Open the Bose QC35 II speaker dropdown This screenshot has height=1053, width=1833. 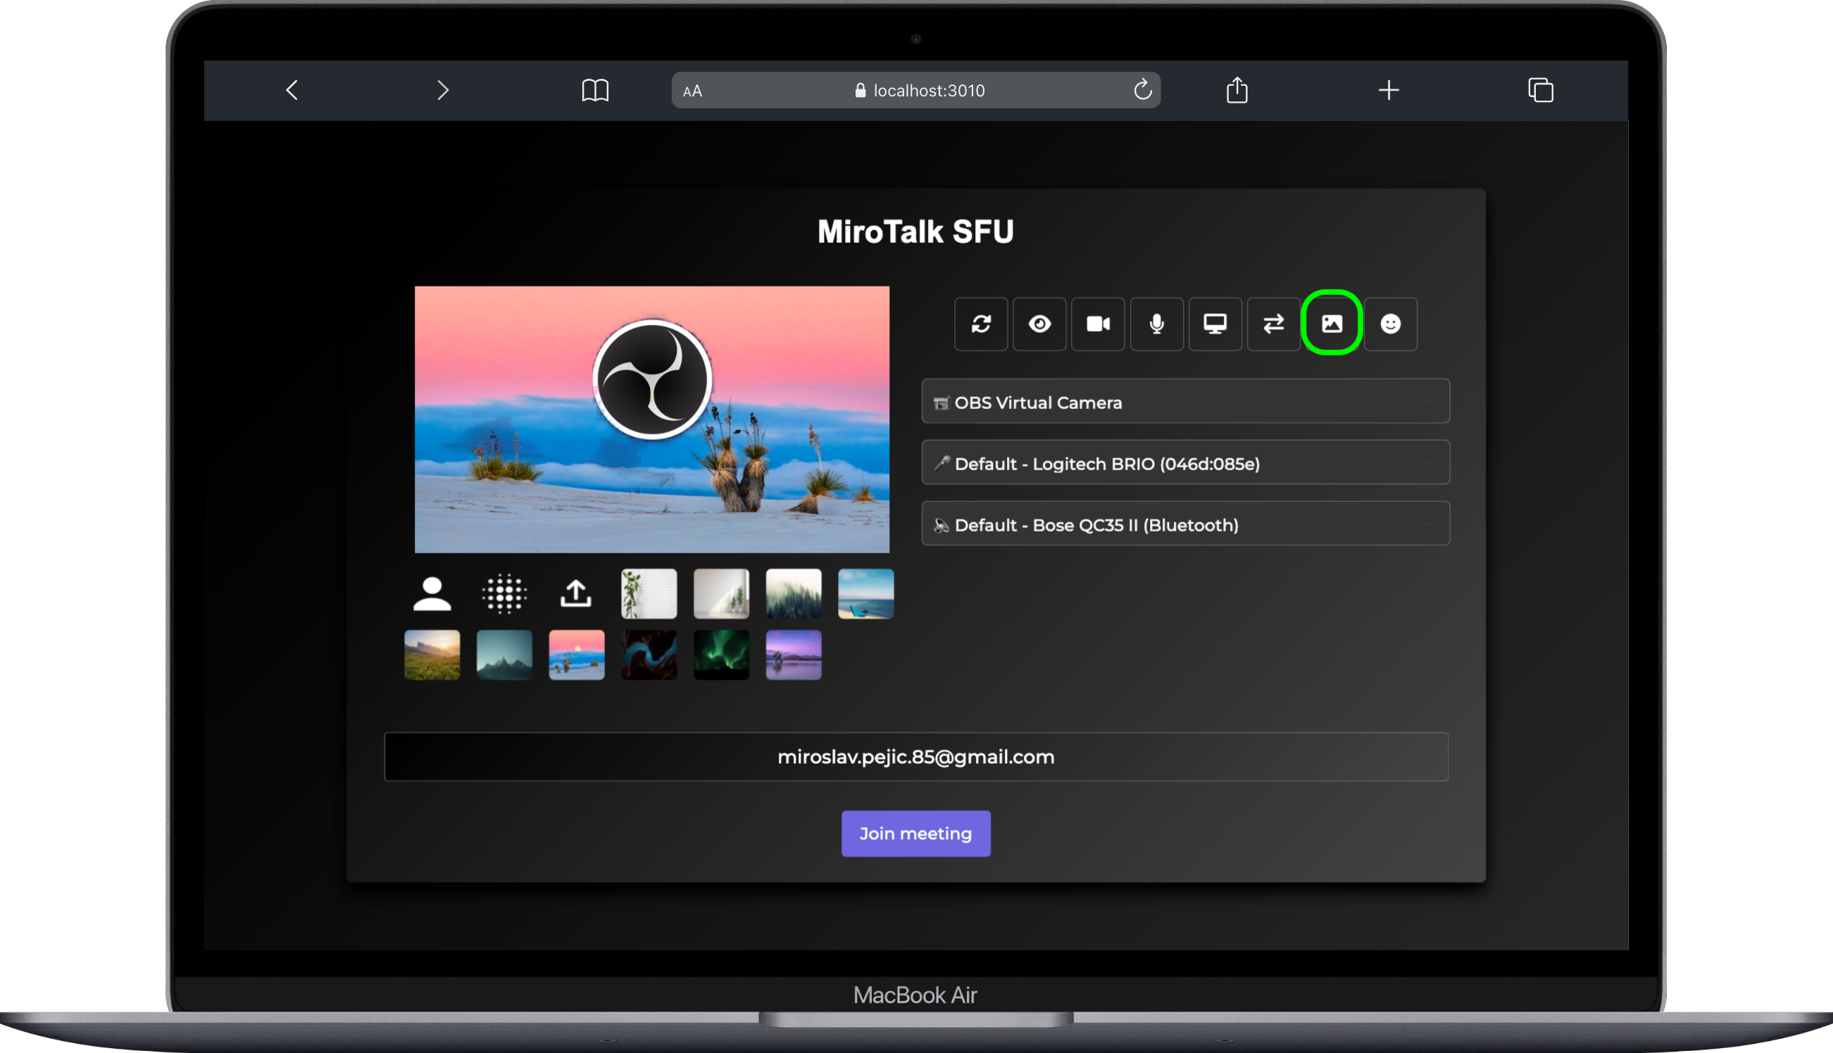[1184, 524]
